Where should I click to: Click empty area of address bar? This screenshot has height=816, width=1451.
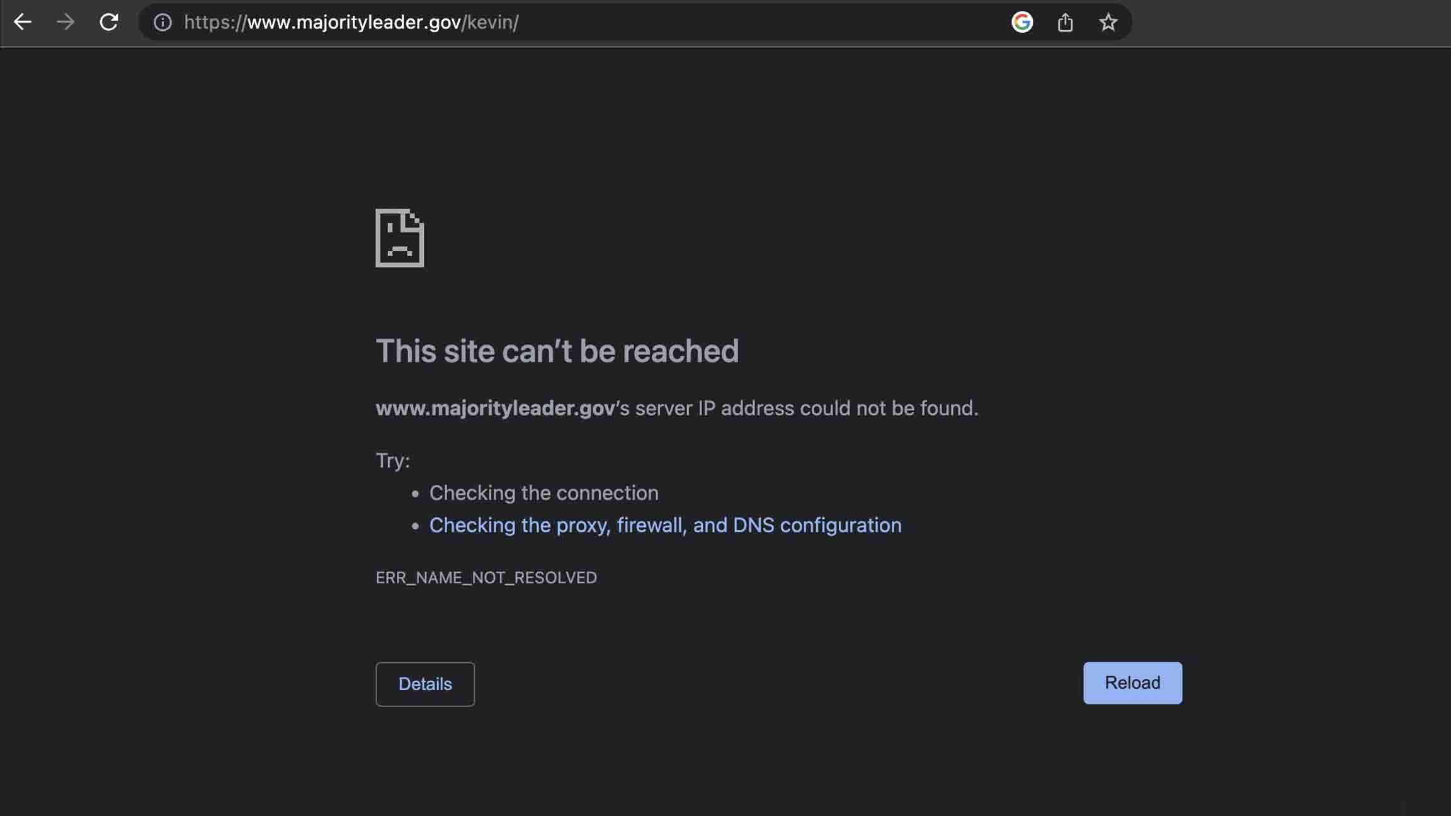click(756, 22)
